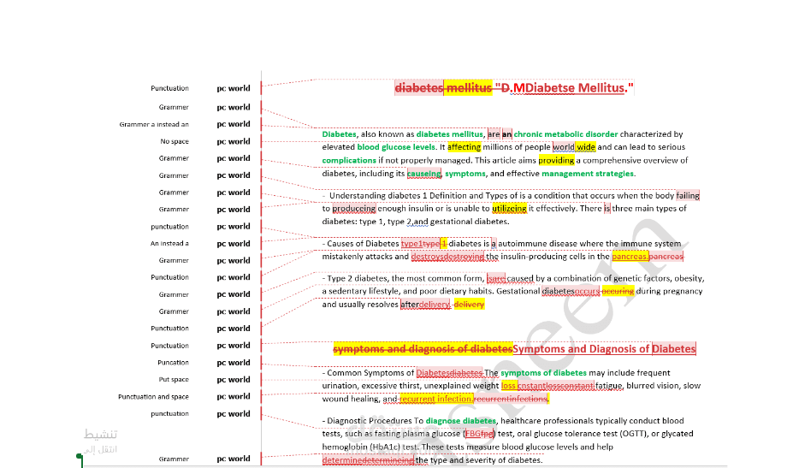The width and height of the screenshot is (787, 468).
Task: Click struck-through heading 'symptoms and diagnosis of diabetes'
Action: tap(423, 349)
